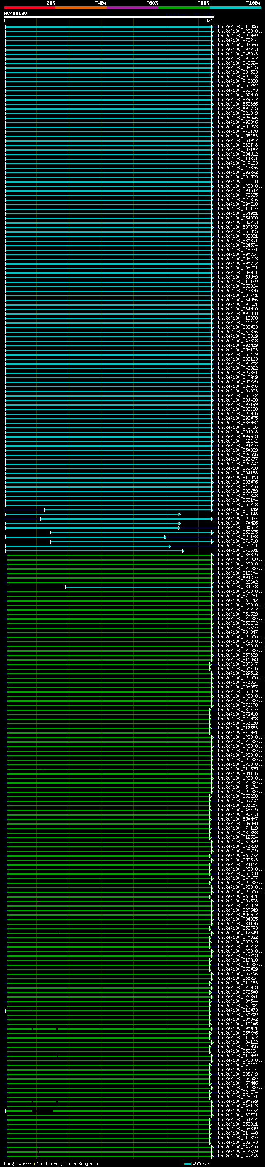Click the partial cyan alignment bar for Q40148
This screenshot has width=265, height=1167.
coord(92,514)
